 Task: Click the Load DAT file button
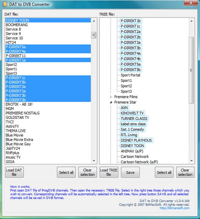pos(14,172)
